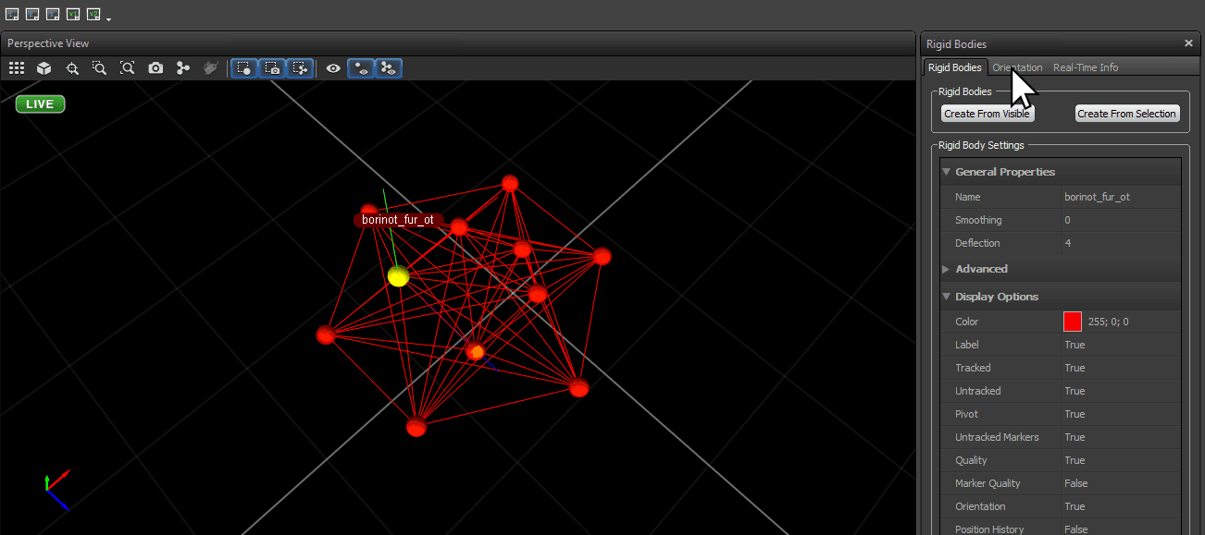Click the 3D cube view icon

(x=43, y=68)
